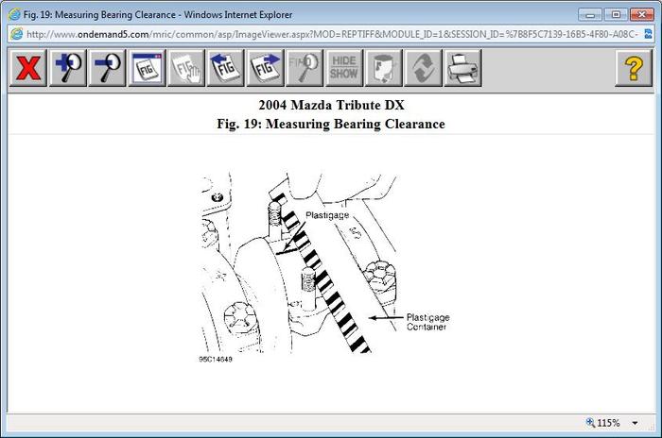The width and height of the screenshot is (662, 438).
Task: Close the image viewer with the red X
Action: [28, 68]
